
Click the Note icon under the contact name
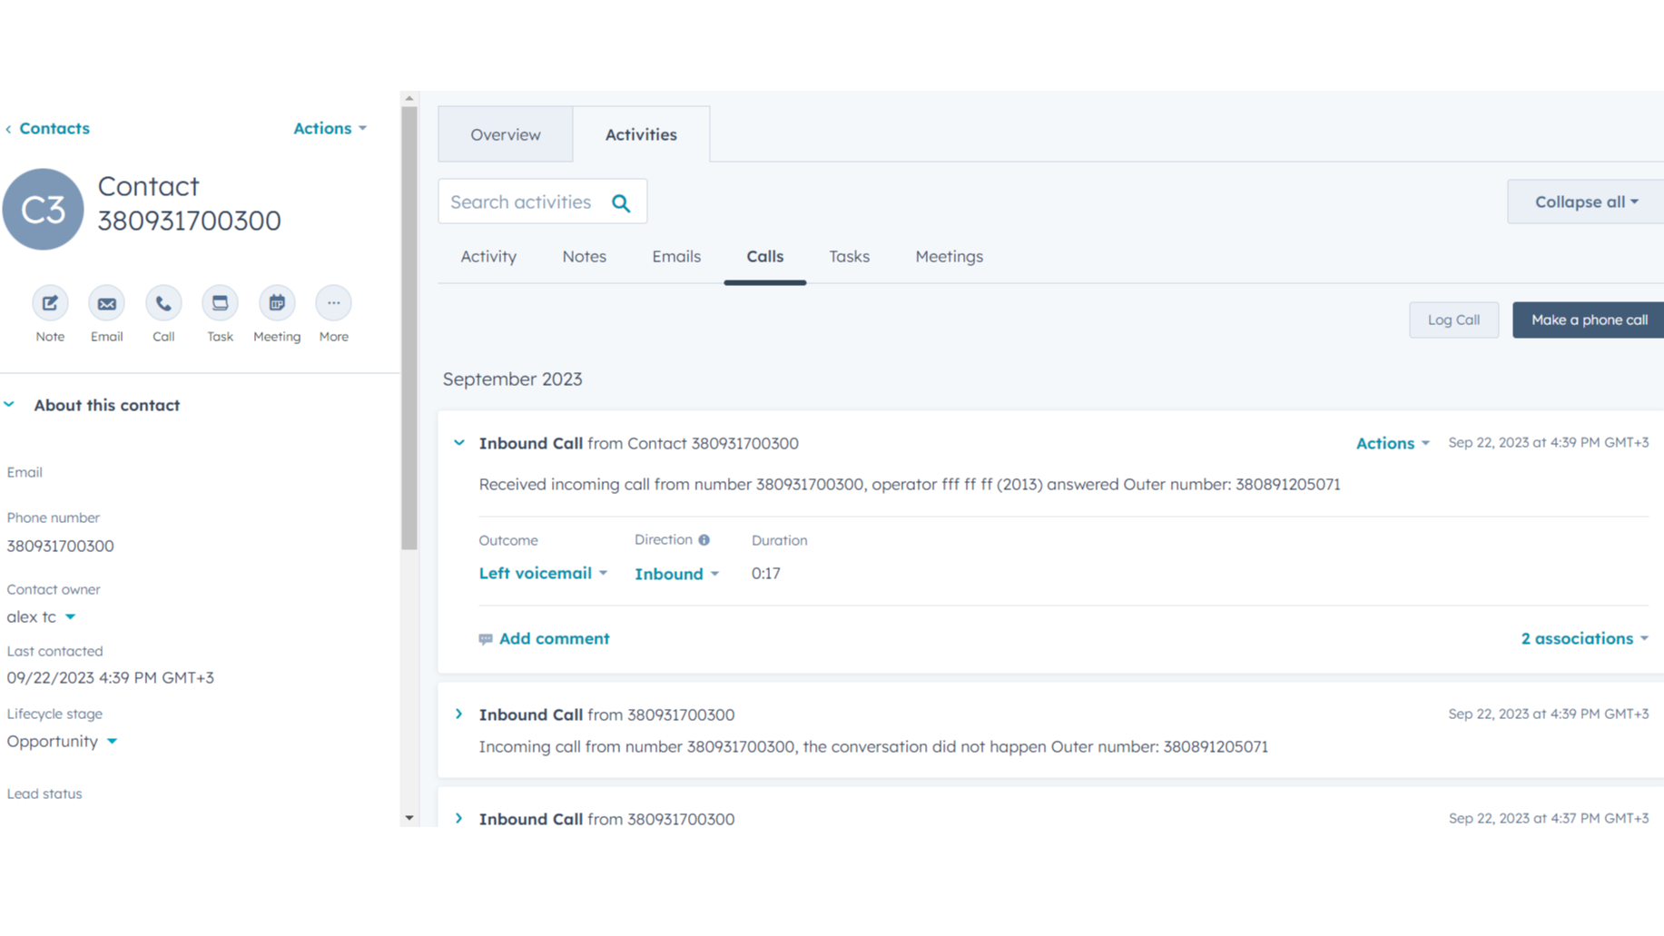point(50,303)
